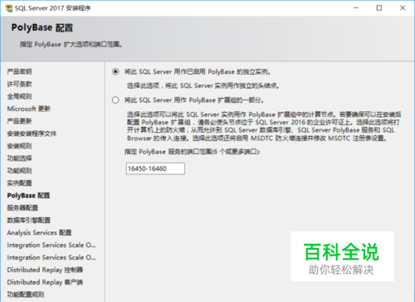Select standalone PolyBase instance radio button
The height and width of the screenshot is (302, 415).
pos(115,72)
